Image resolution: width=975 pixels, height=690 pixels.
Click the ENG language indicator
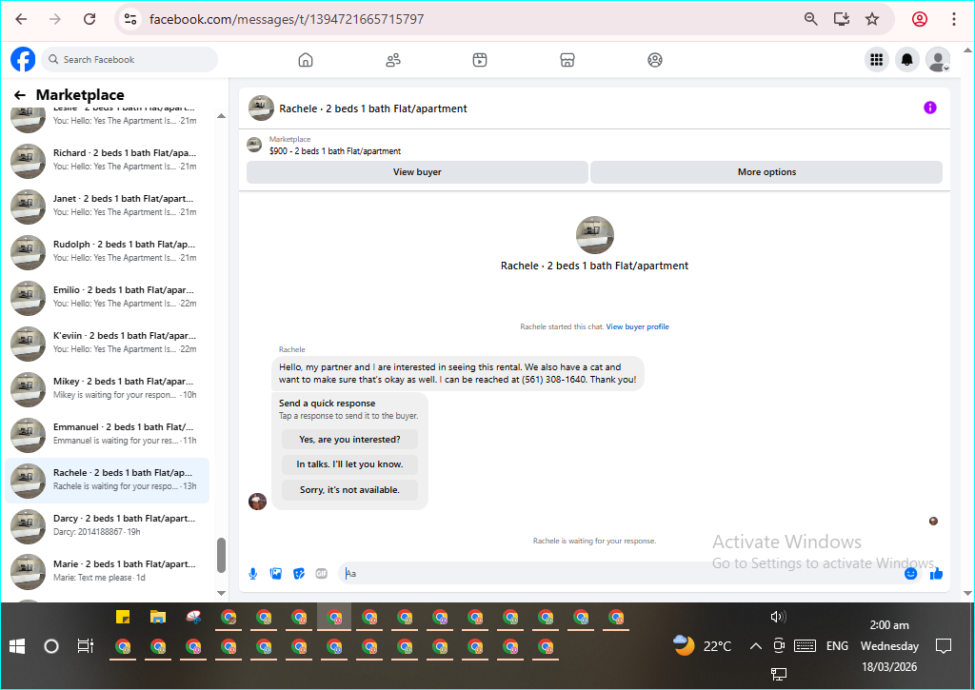837,646
